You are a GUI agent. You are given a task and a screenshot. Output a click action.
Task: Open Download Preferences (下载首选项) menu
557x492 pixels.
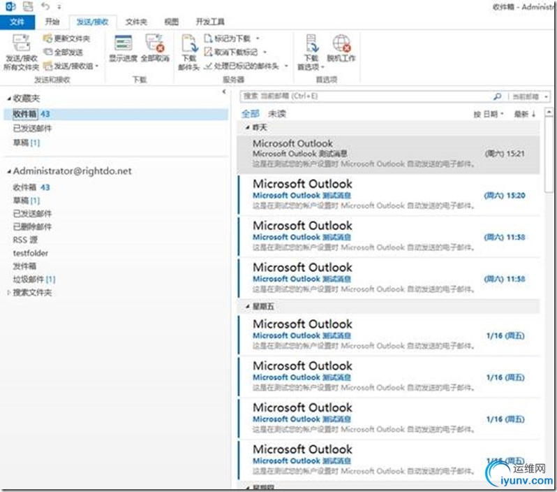[311, 52]
